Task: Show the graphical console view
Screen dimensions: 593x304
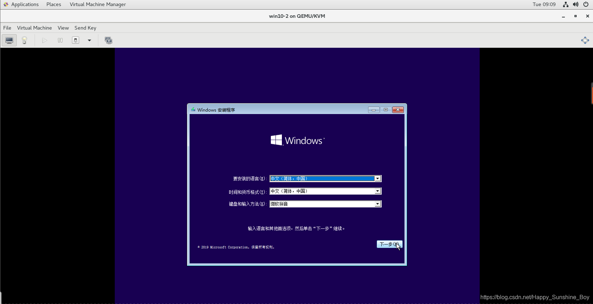Action: tap(9, 40)
